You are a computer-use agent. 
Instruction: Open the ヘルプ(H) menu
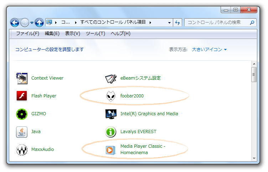[120, 34]
